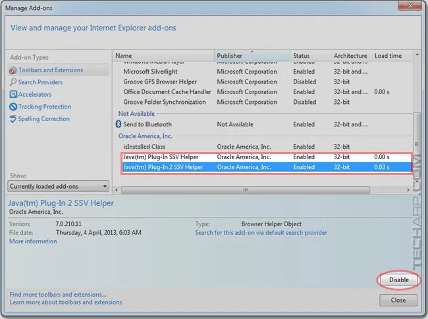Click the Oracle America, Inc. group heading
The image size is (428, 319).
146,136
